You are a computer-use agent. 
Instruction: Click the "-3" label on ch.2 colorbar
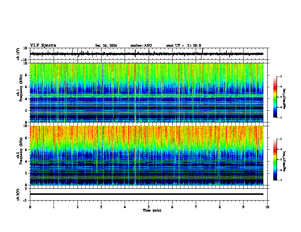280,139
